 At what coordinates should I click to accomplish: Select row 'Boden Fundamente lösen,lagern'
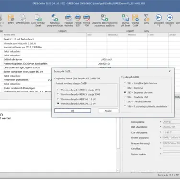[x=27, y=88]
